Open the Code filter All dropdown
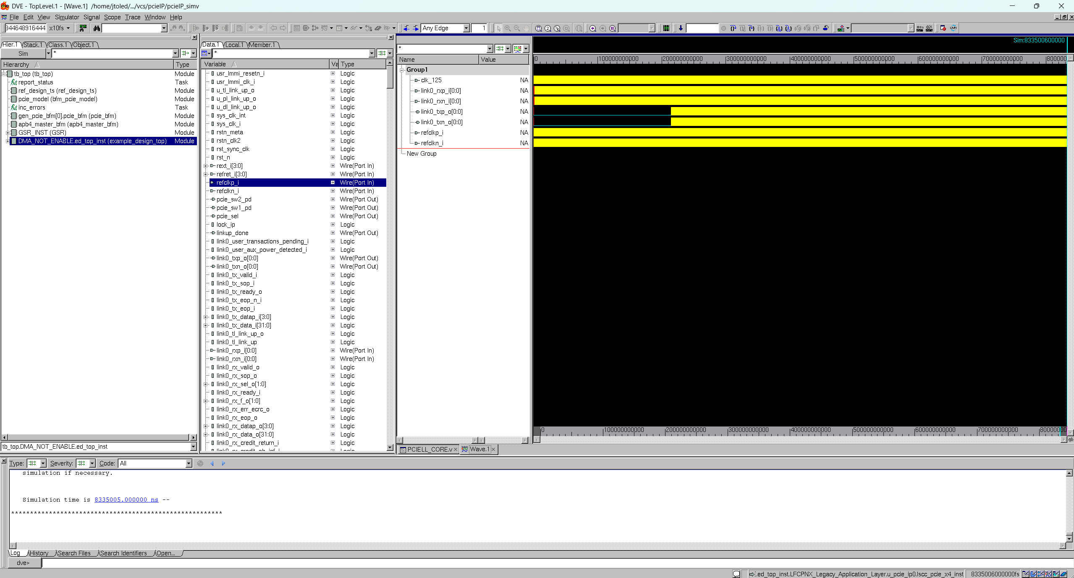 (x=189, y=463)
